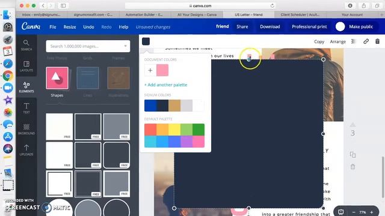Viewport: 385px width, 216px height.
Task: Open the Search panel in Canva sidebar
Action: (26, 46)
